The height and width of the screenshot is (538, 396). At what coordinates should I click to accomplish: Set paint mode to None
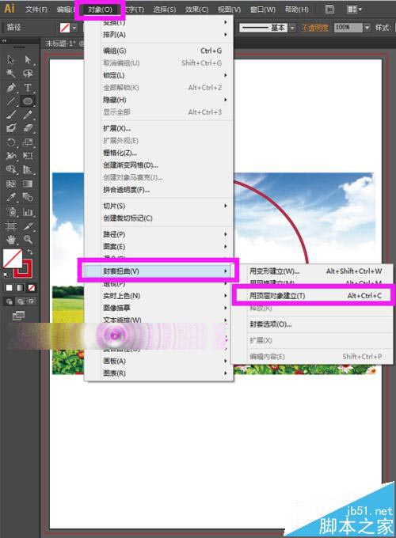pos(31,288)
